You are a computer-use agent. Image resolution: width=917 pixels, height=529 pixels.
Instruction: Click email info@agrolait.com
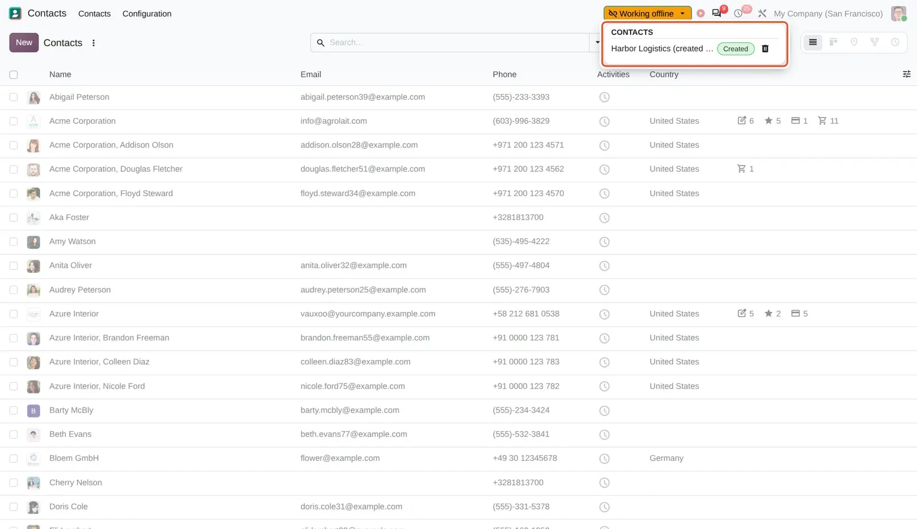click(334, 122)
